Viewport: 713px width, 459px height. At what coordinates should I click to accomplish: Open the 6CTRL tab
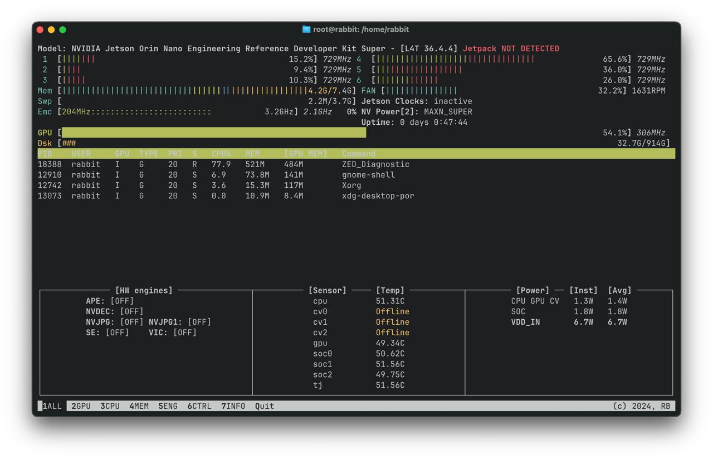point(199,406)
